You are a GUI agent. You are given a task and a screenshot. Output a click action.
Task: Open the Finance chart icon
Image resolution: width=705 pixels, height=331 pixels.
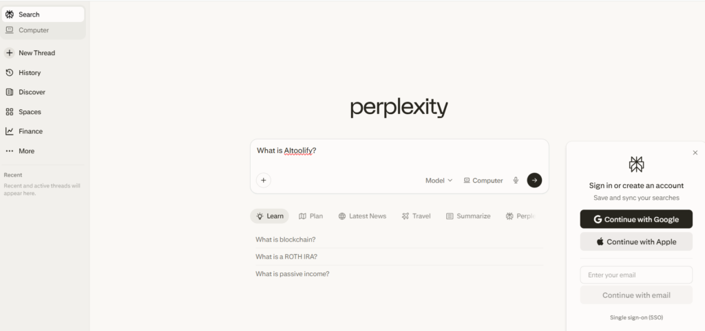click(x=10, y=131)
